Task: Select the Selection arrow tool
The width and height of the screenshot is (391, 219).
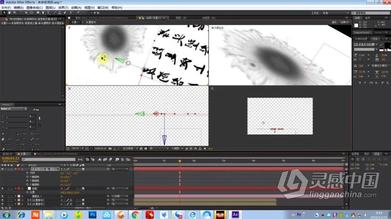Action: (x=4, y=13)
